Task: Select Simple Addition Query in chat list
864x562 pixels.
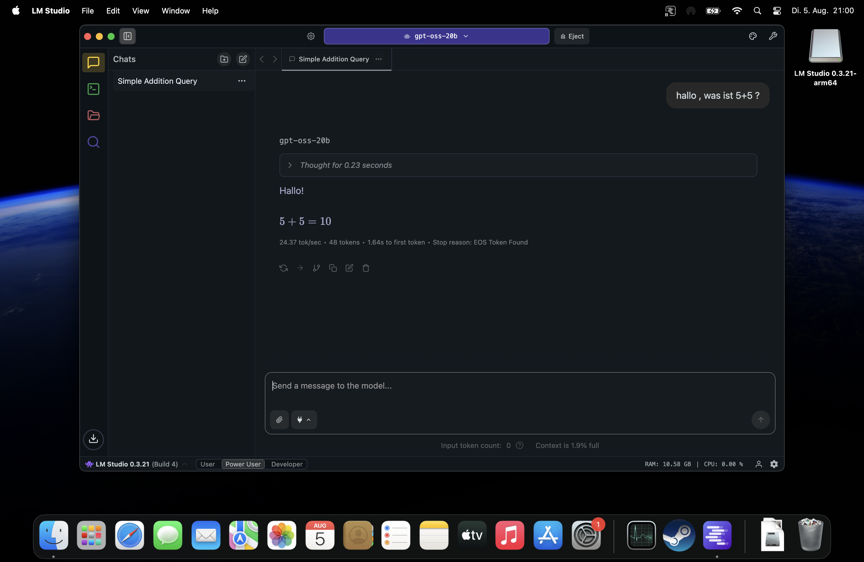Action: coord(184,81)
